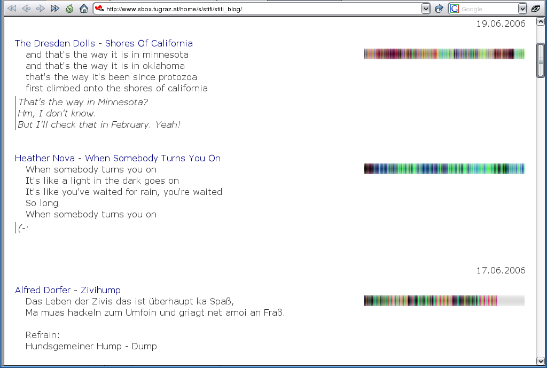Open the Alfred Dorfer - Zivihump link
The image size is (547, 368).
coord(68,290)
